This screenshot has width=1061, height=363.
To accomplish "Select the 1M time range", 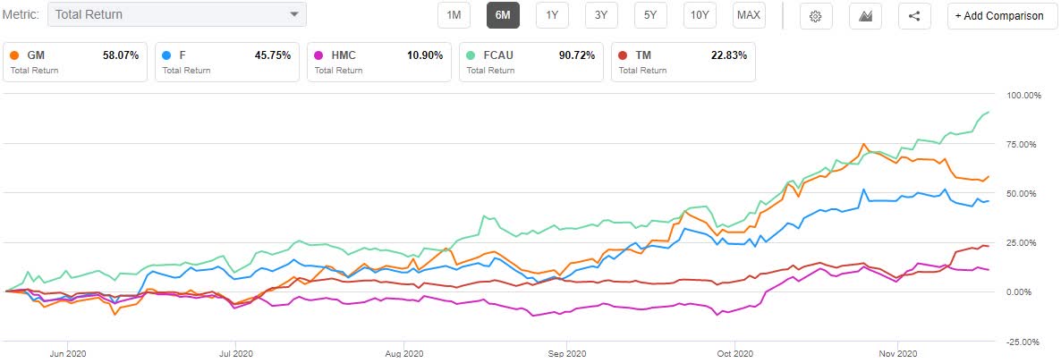I will pos(454,15).
